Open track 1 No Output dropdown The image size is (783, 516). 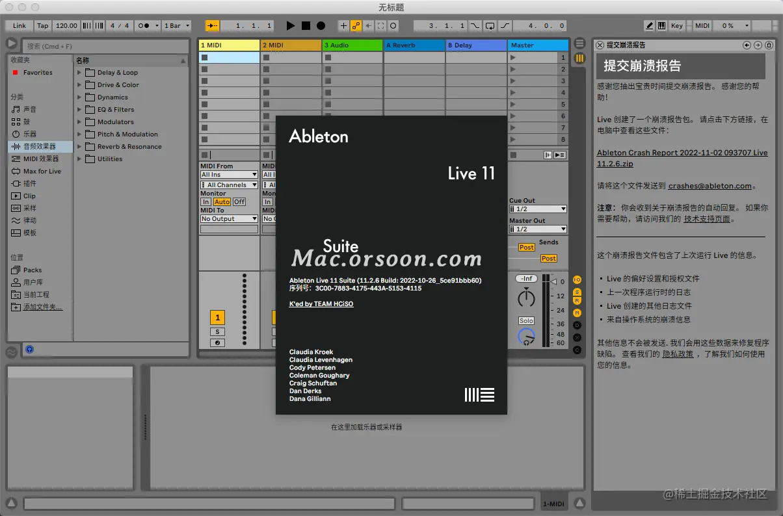tap(229, 219)
